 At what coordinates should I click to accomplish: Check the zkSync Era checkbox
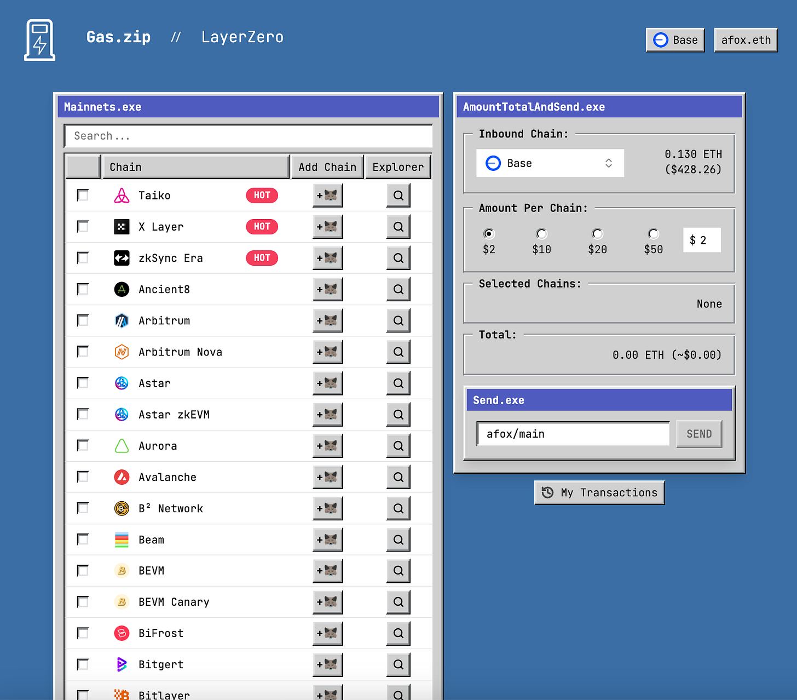click(x=83, y=257)
